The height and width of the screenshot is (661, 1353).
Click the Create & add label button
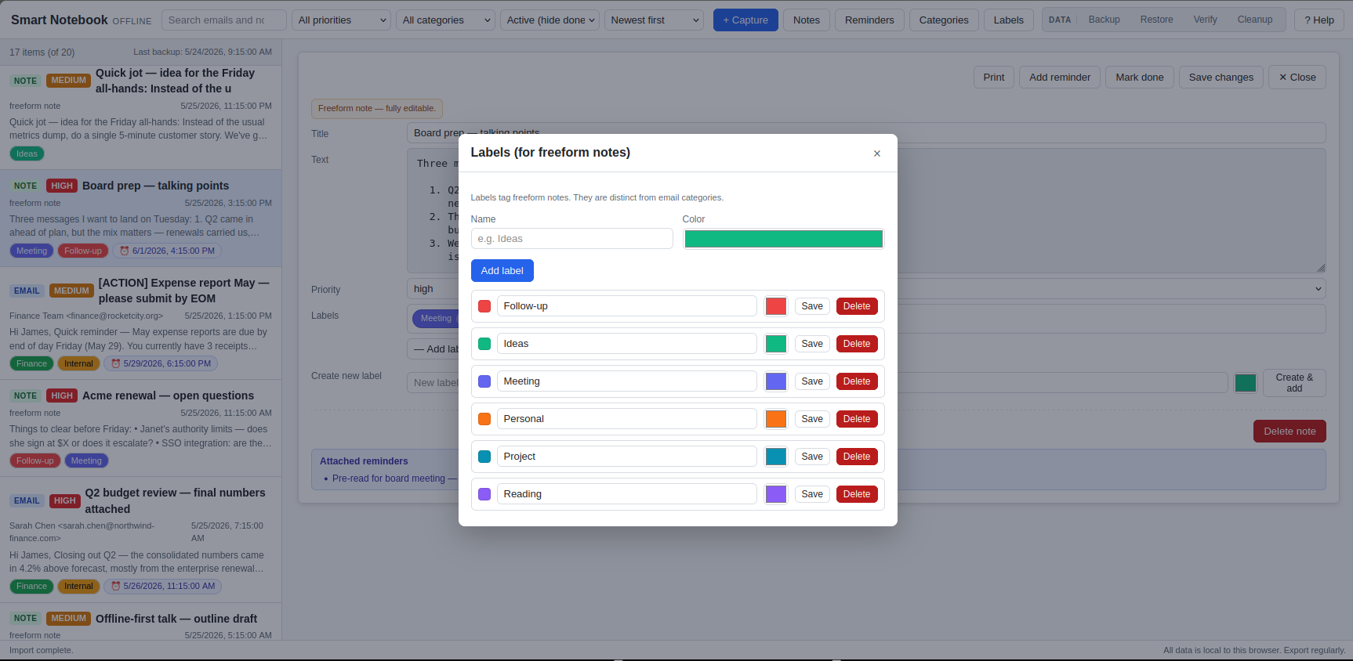[1294, 383]
